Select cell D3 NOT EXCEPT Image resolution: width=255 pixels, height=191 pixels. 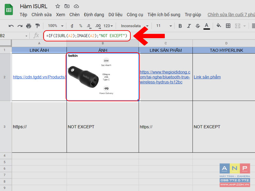224,127
